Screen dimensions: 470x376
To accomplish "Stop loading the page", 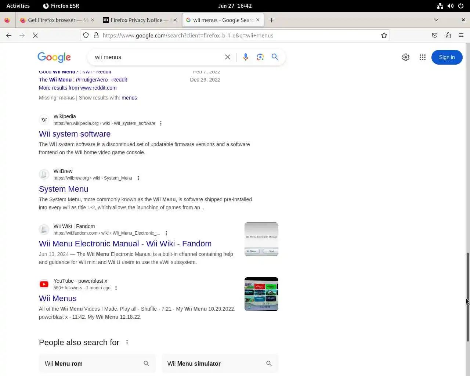I will [35, 35].
